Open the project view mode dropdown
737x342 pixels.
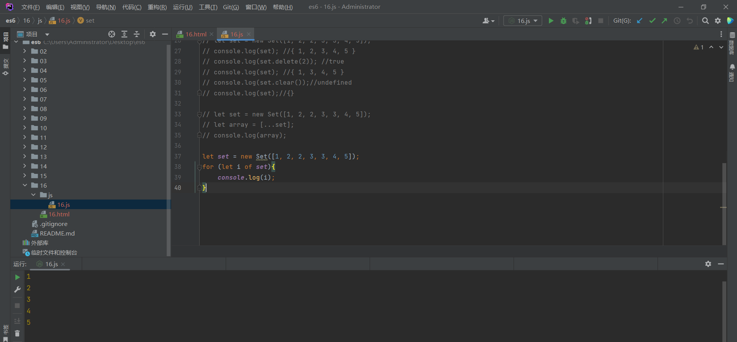click(47, 34)
